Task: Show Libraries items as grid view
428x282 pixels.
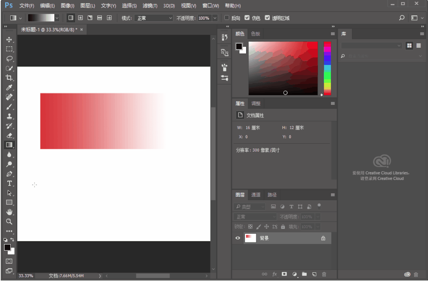Action: tap(409, 46)
